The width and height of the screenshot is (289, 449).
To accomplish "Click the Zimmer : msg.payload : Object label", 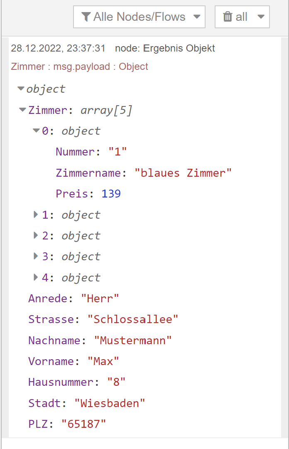I will 79,67.
